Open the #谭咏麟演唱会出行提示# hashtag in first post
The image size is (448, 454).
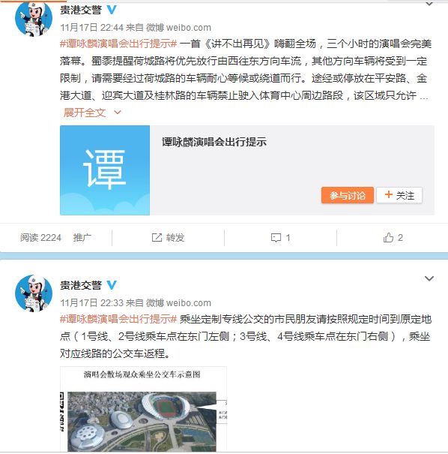[x=118, y=44]
